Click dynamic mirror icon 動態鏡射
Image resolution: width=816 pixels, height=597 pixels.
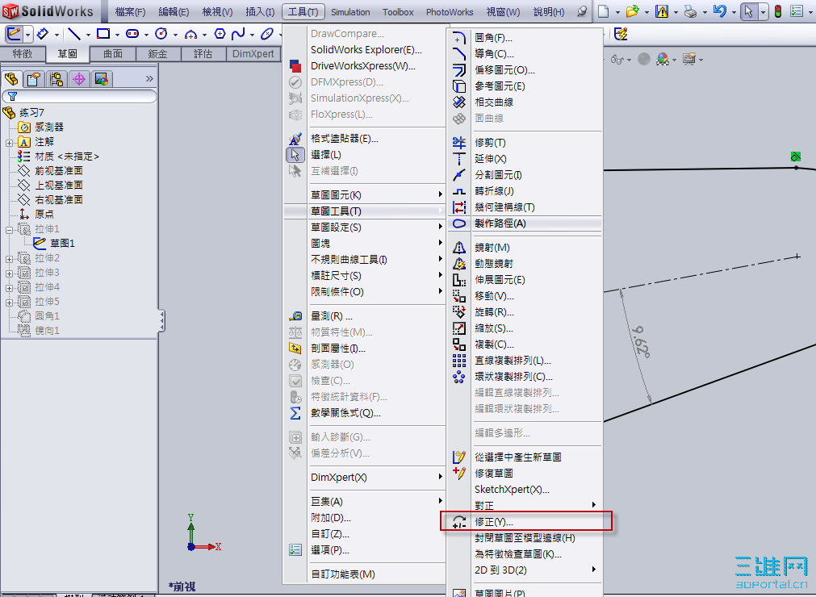click(458, 264)
